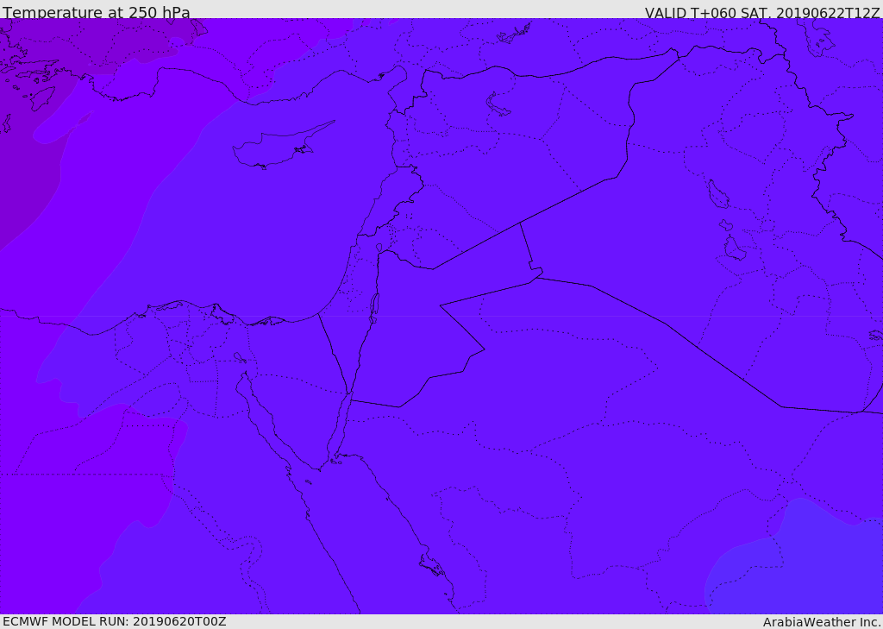Viewport: 883px width, 629px height.
Task: Click the island of Cyprus on the map
Action: click(x=276, y=148)
